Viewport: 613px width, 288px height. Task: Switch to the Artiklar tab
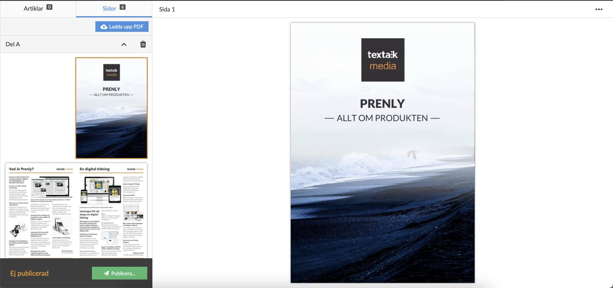(x=37, y=8)
